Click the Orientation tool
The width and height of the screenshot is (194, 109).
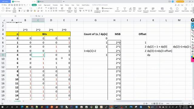pyautogui.click(x=62, y=10)
